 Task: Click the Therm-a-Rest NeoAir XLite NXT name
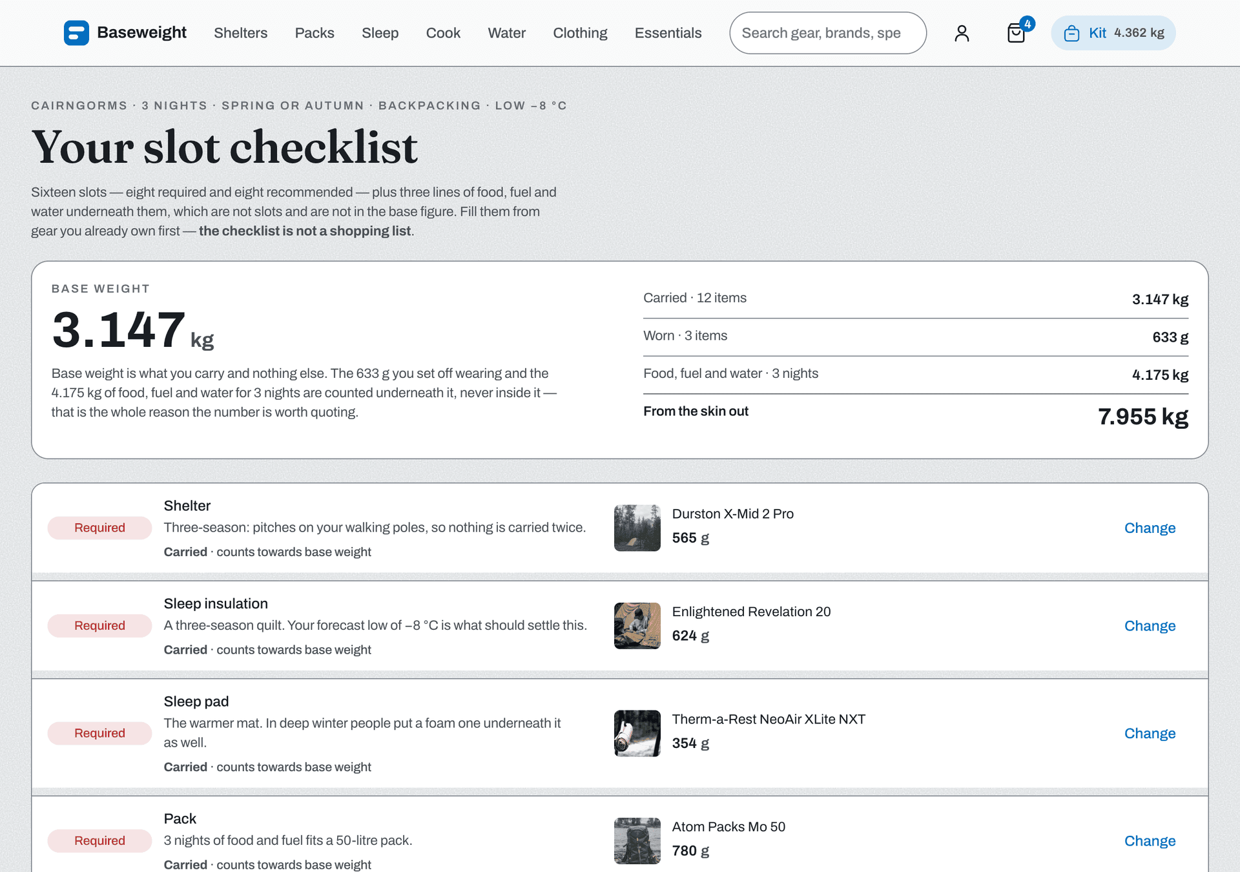click(x=769, y=719)
